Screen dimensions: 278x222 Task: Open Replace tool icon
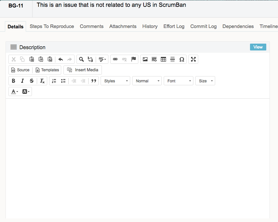click(90, 59)
